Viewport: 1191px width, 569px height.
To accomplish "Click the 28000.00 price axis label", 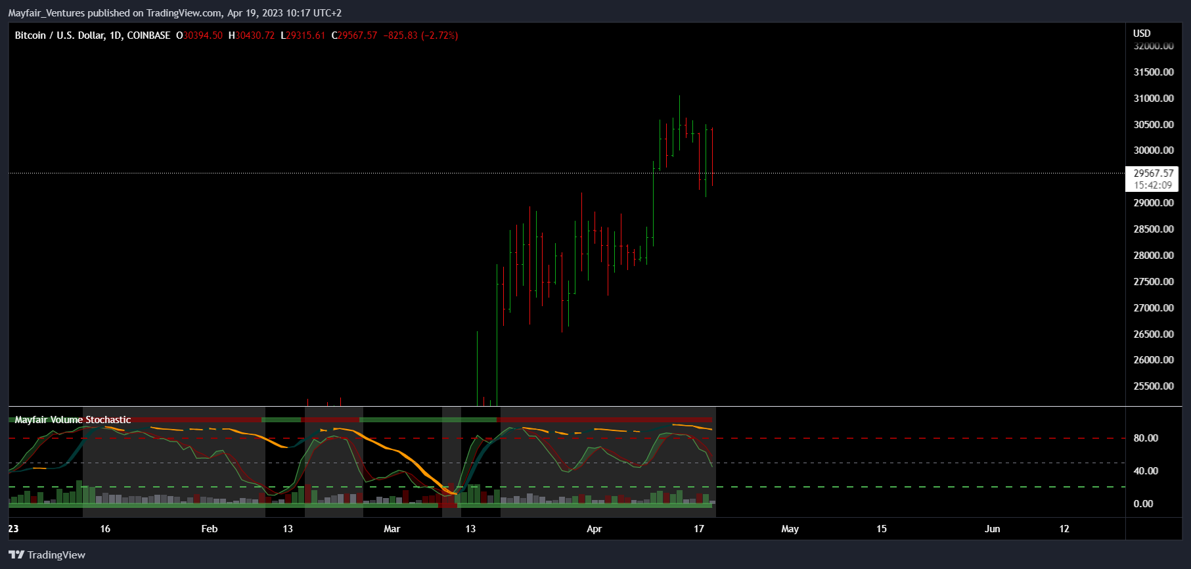I will pos(1154,256).
